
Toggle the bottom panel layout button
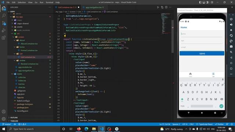(204, 3)
